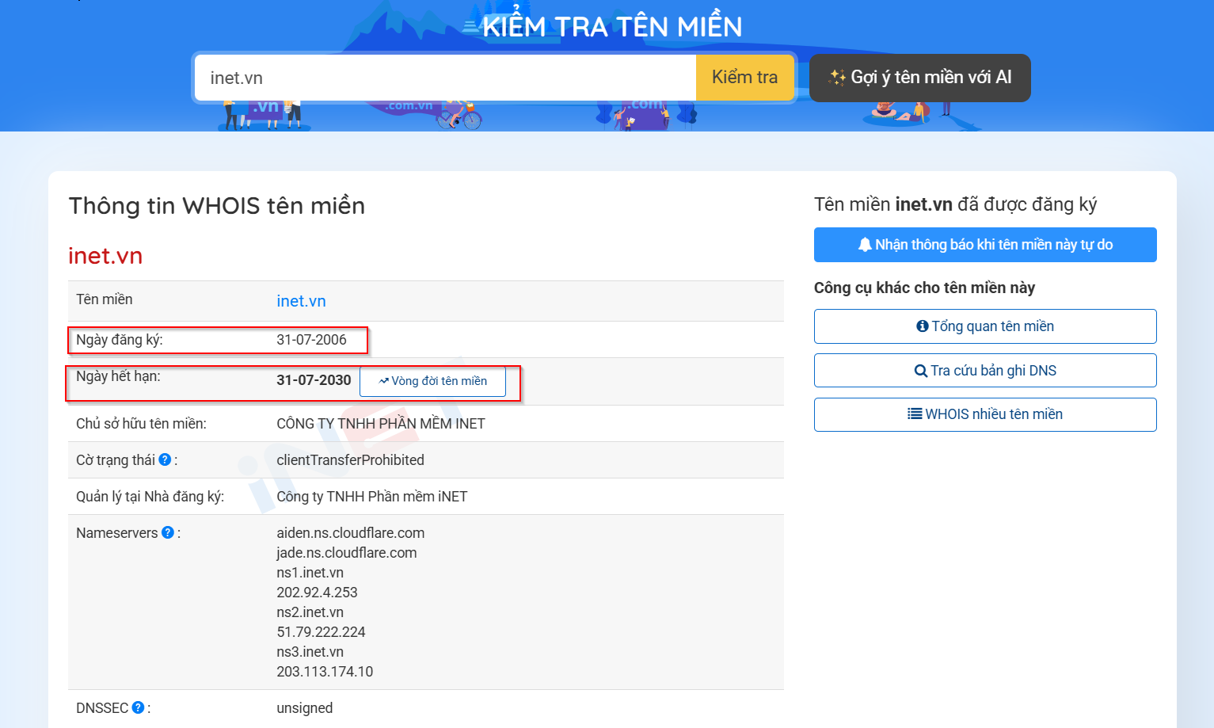Image resolution: width=1214 pixels, height=728 pixels.
Task: Click help icon next to Nameservers
Action: pos(168,532)
